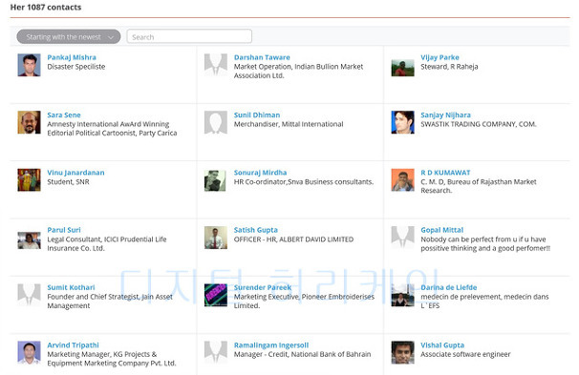This screenshot has height=375, width=579.
Task: Click 'SWASTIK TRADING COMPANY, COM.' text
Action: coord(478,124)
